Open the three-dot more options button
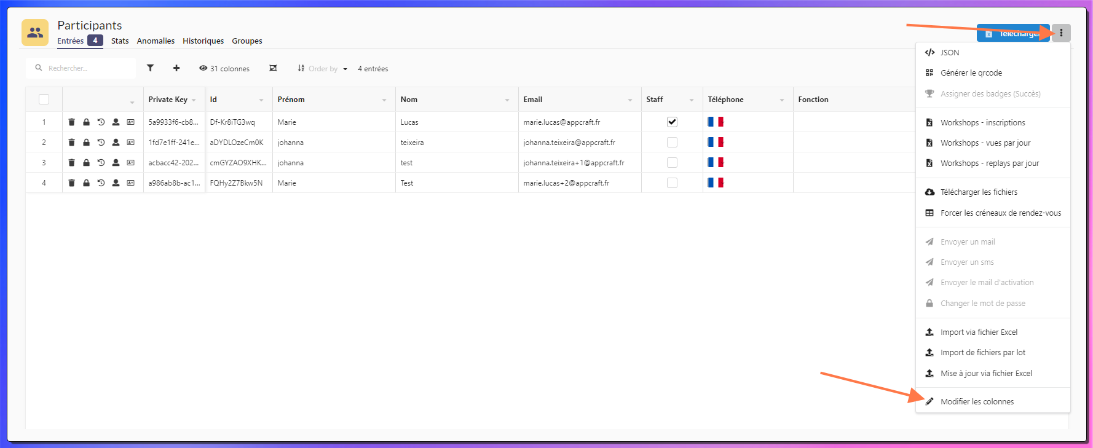 click(1060, 33)
